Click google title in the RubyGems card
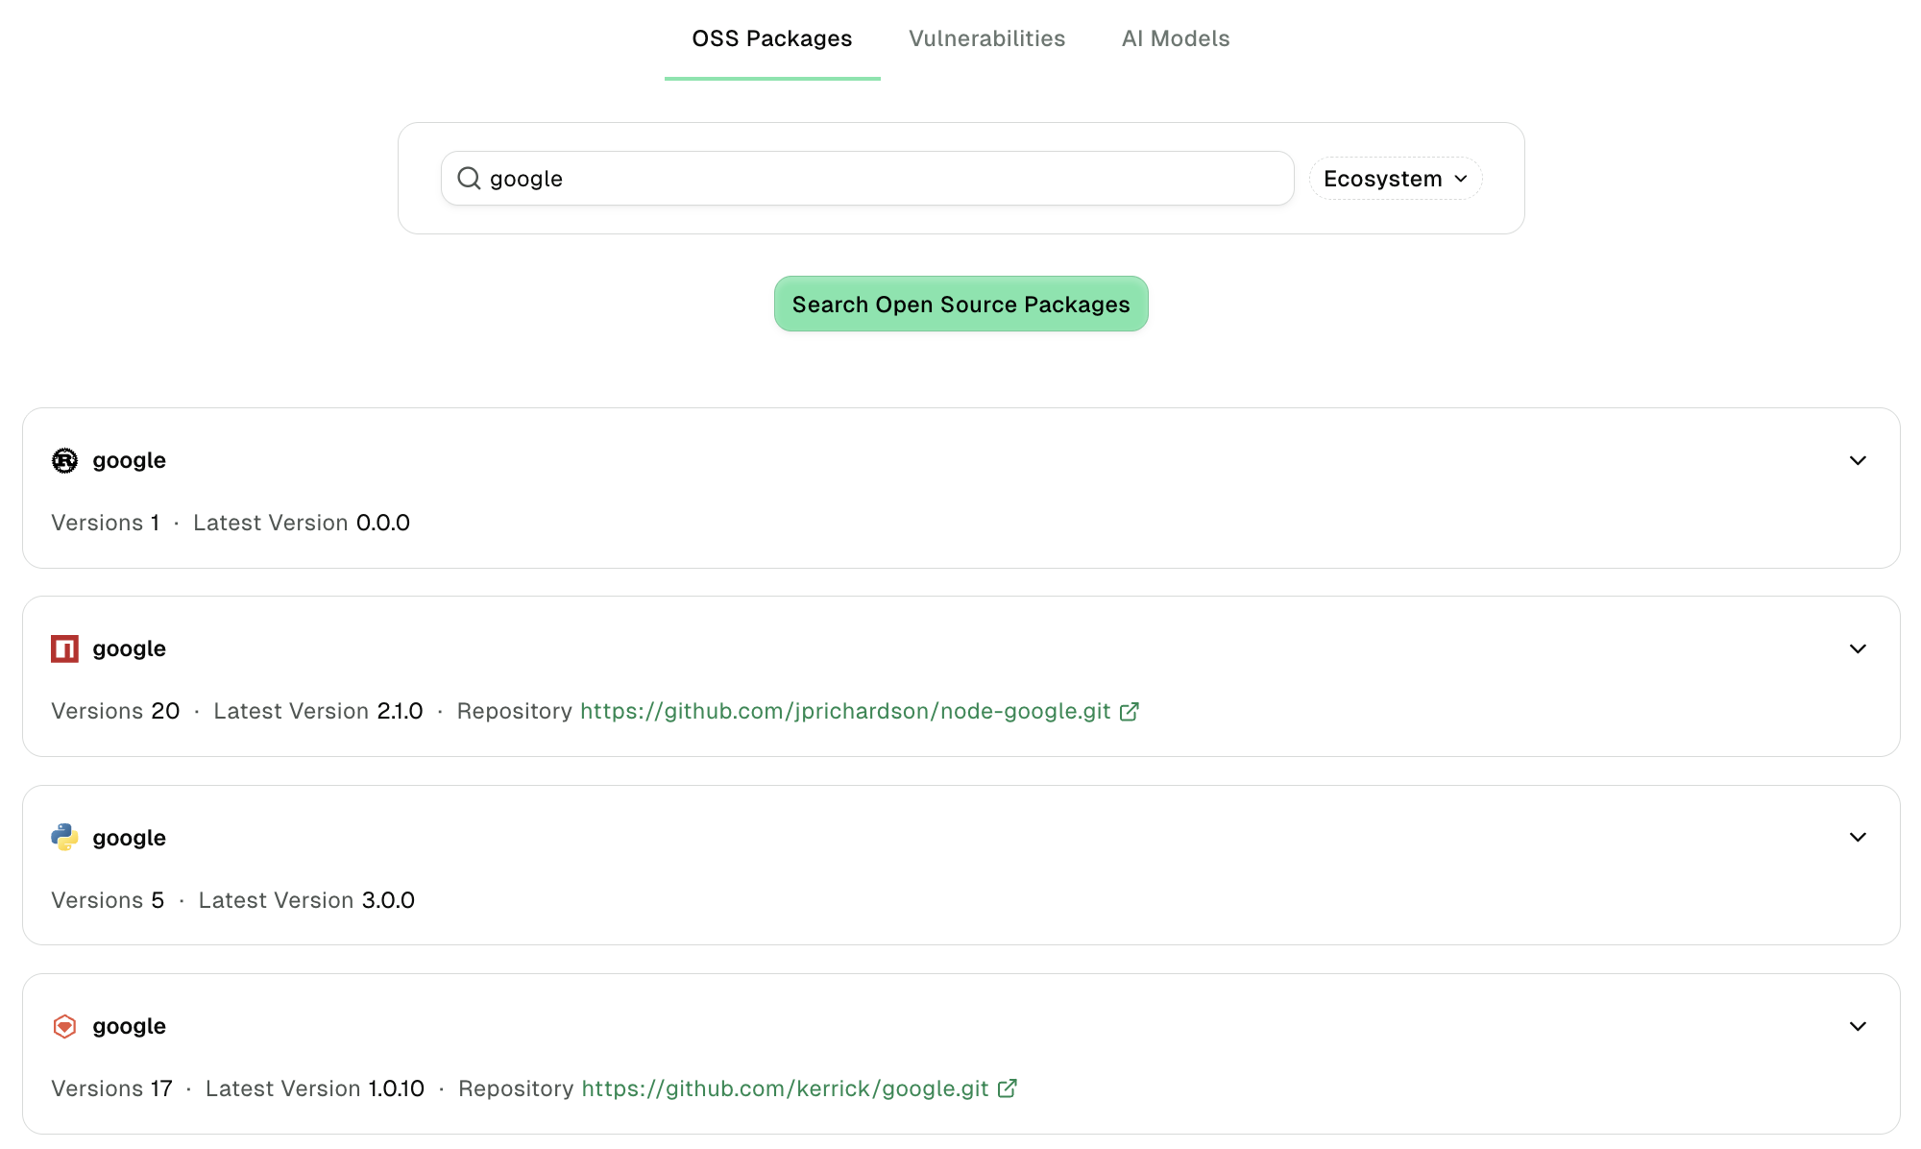 click(129, 1026)
